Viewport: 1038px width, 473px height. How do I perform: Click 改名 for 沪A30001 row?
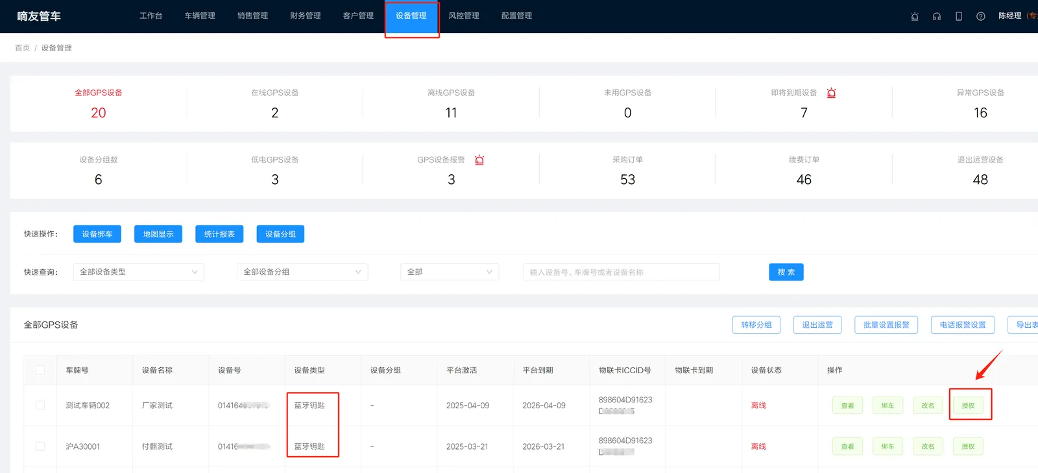[928, 446]
